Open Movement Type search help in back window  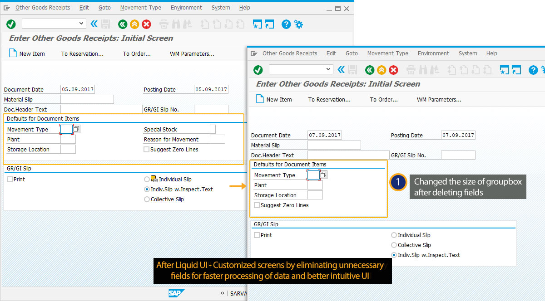[x=76, y=129]
